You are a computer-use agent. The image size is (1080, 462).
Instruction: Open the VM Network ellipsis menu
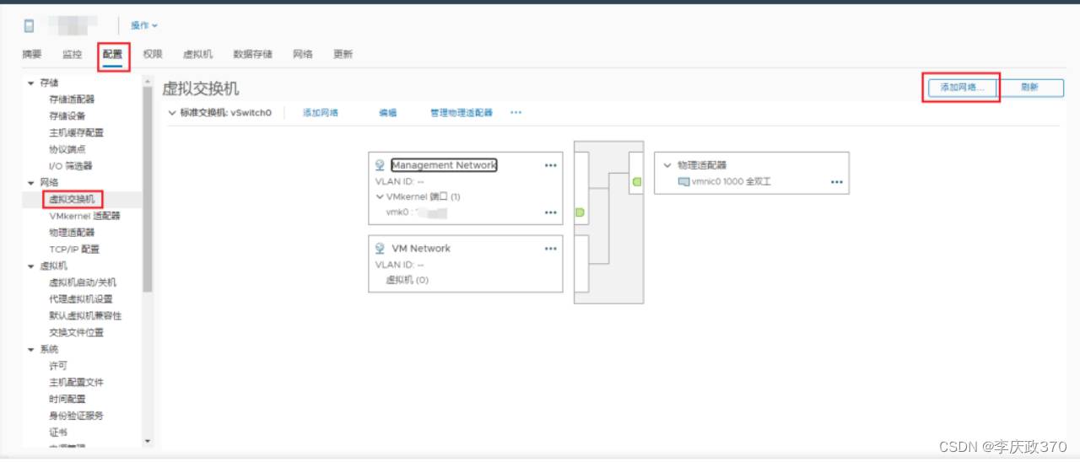[x=550, y=249]
